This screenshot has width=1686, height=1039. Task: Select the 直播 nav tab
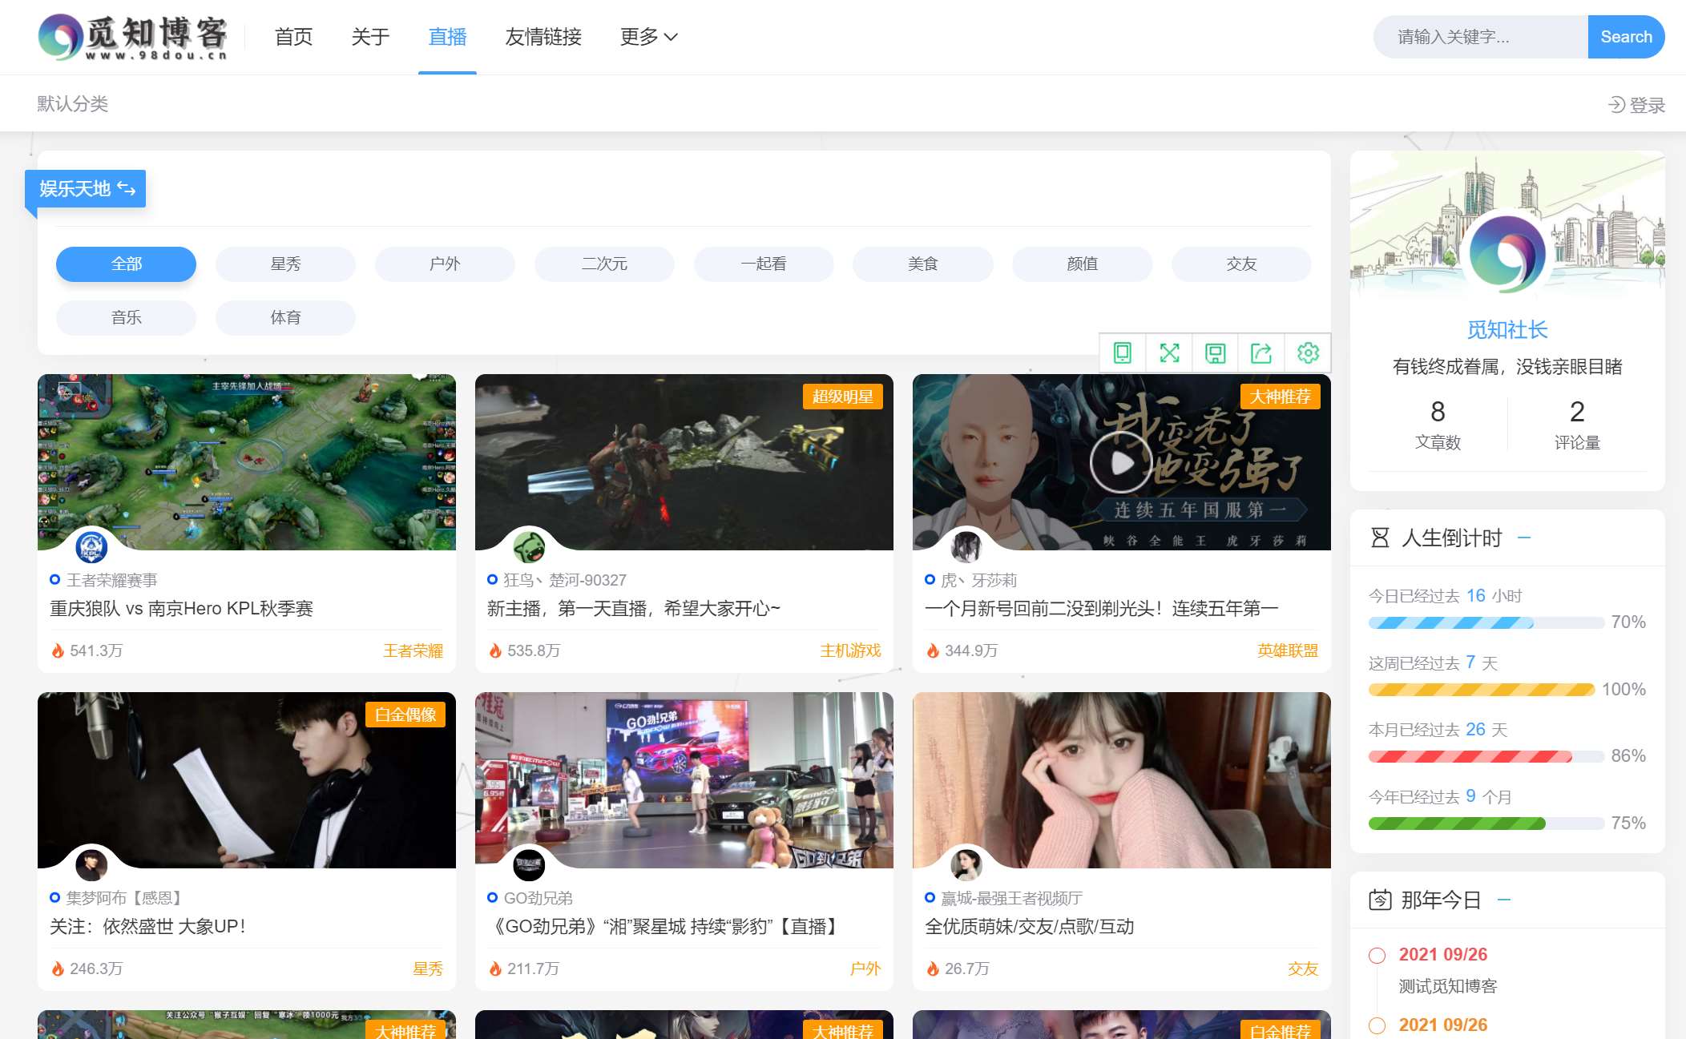click(x=447, y=37)
